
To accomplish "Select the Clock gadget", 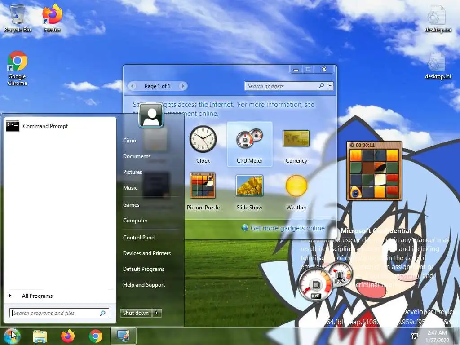I will 203,144.
